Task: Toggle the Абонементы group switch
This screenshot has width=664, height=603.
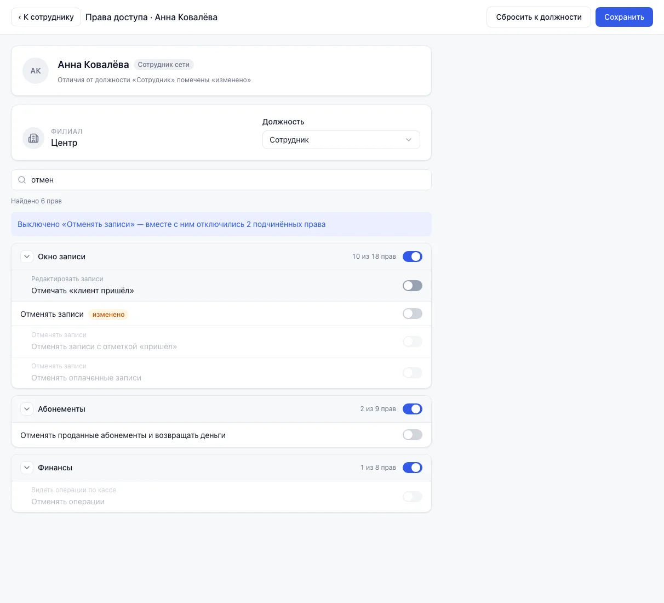Action: click(413, 409)
